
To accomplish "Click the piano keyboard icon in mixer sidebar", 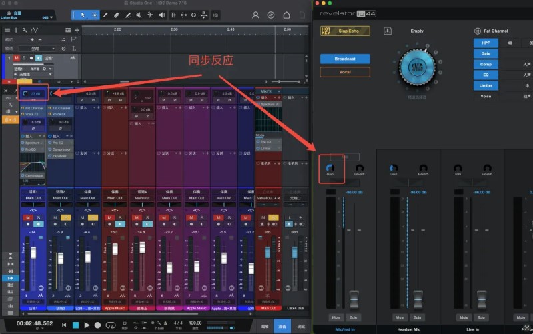I will click(10, 292).
